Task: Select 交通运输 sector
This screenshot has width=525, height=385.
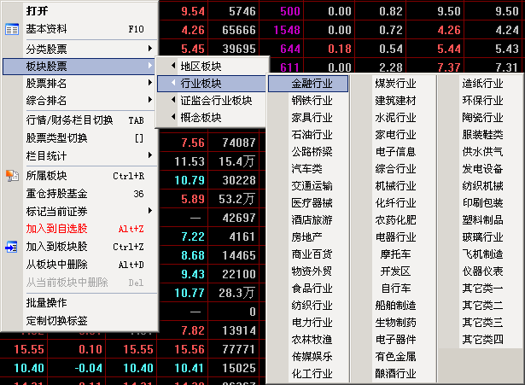Action: [x=312, y=186]
